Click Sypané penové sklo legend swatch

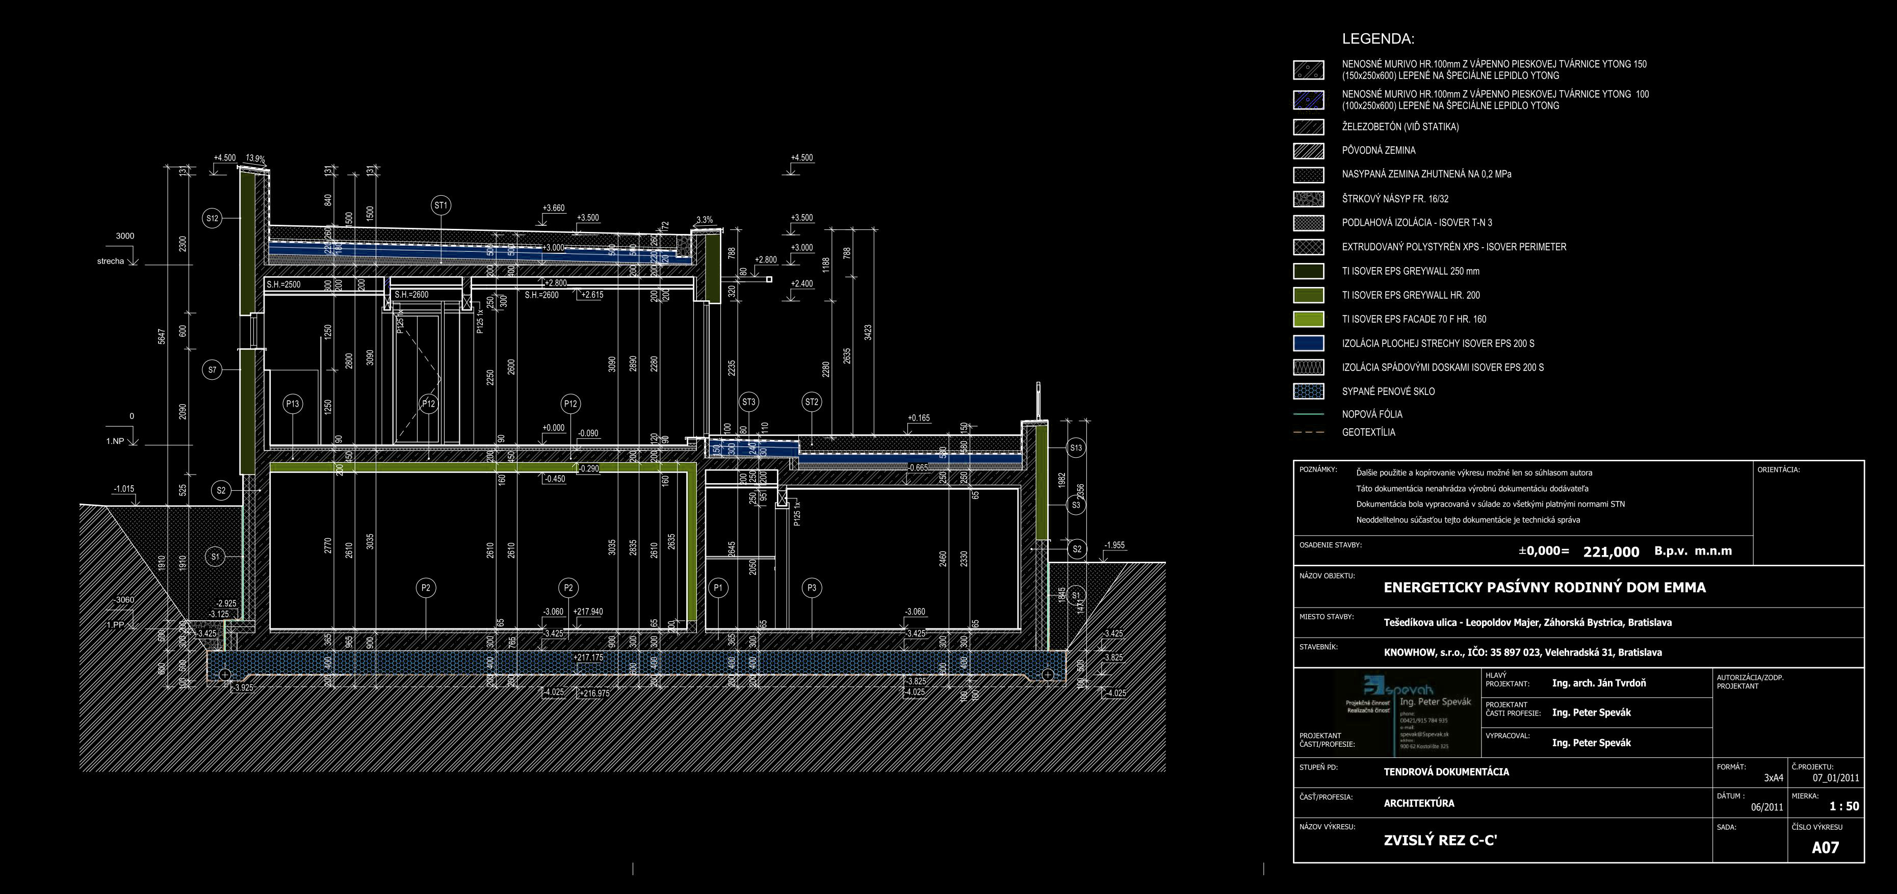click(x=1309, y=391)
